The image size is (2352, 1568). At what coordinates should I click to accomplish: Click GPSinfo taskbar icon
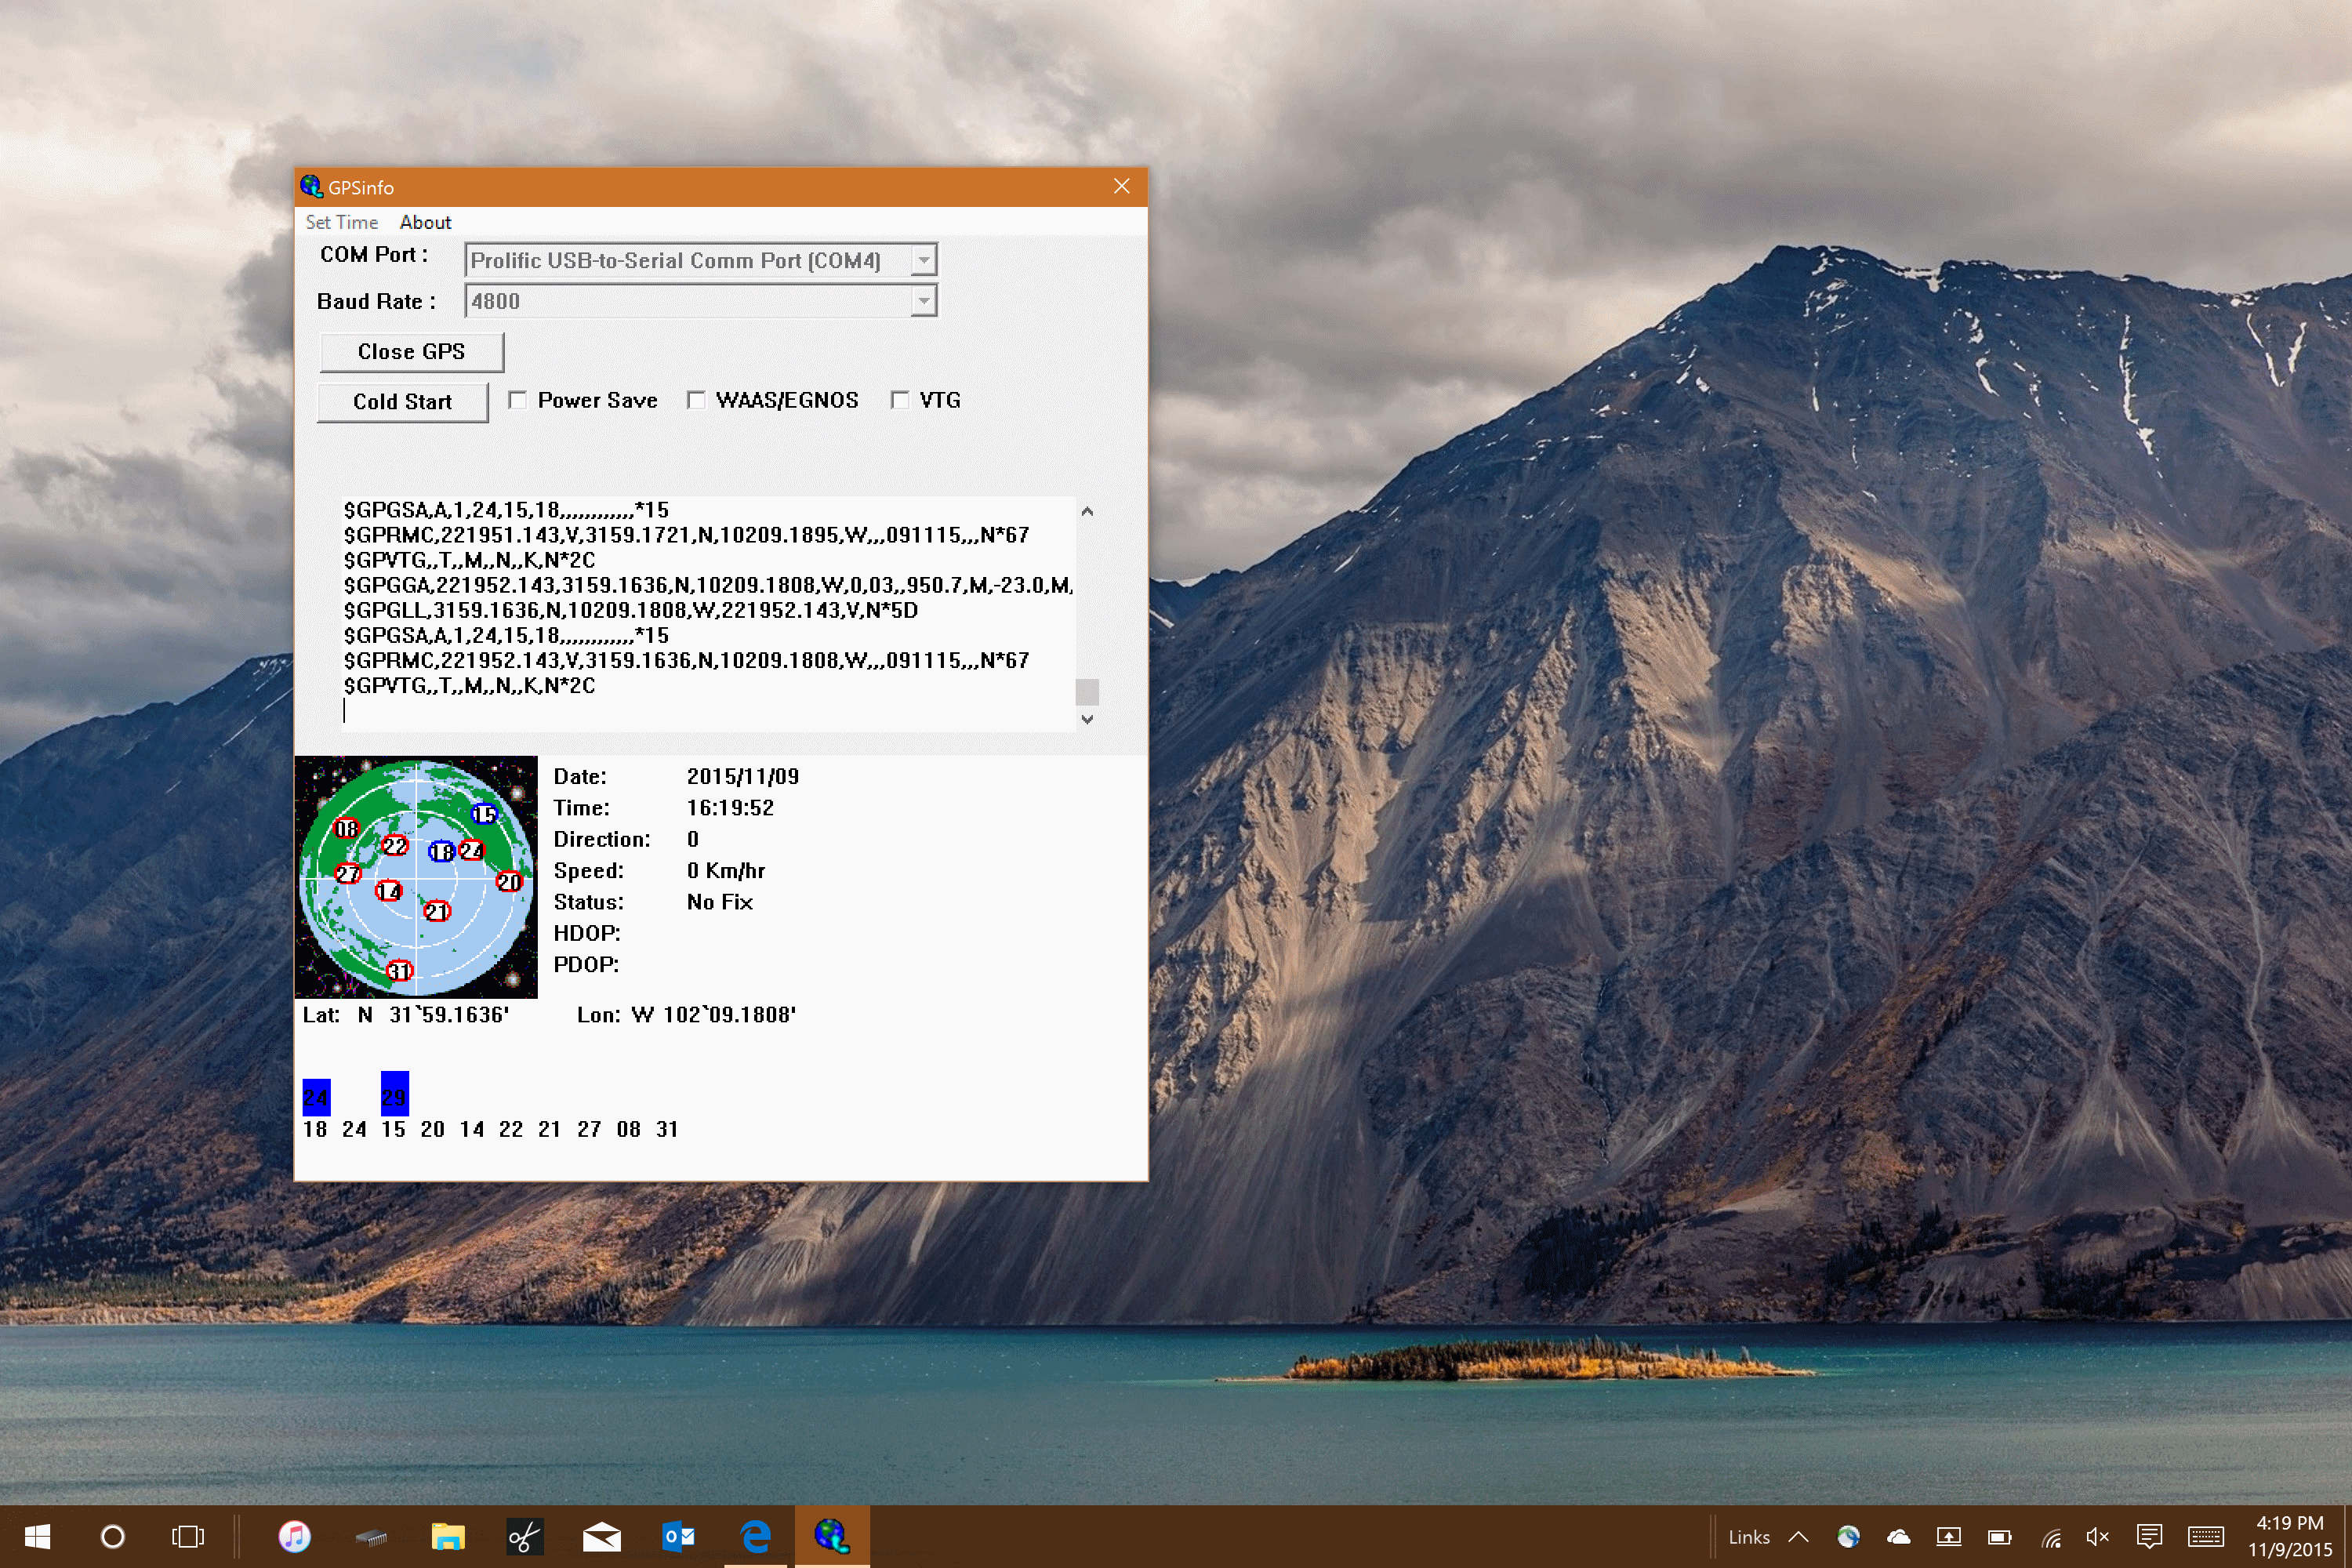831,1536
